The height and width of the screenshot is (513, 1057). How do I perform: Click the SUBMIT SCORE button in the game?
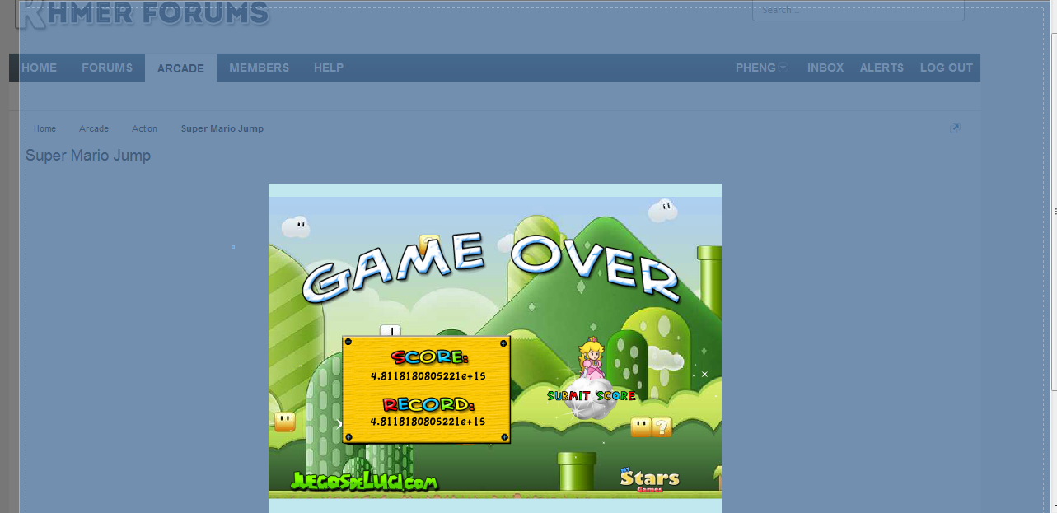pyautogui.click(x=592, y=396)
